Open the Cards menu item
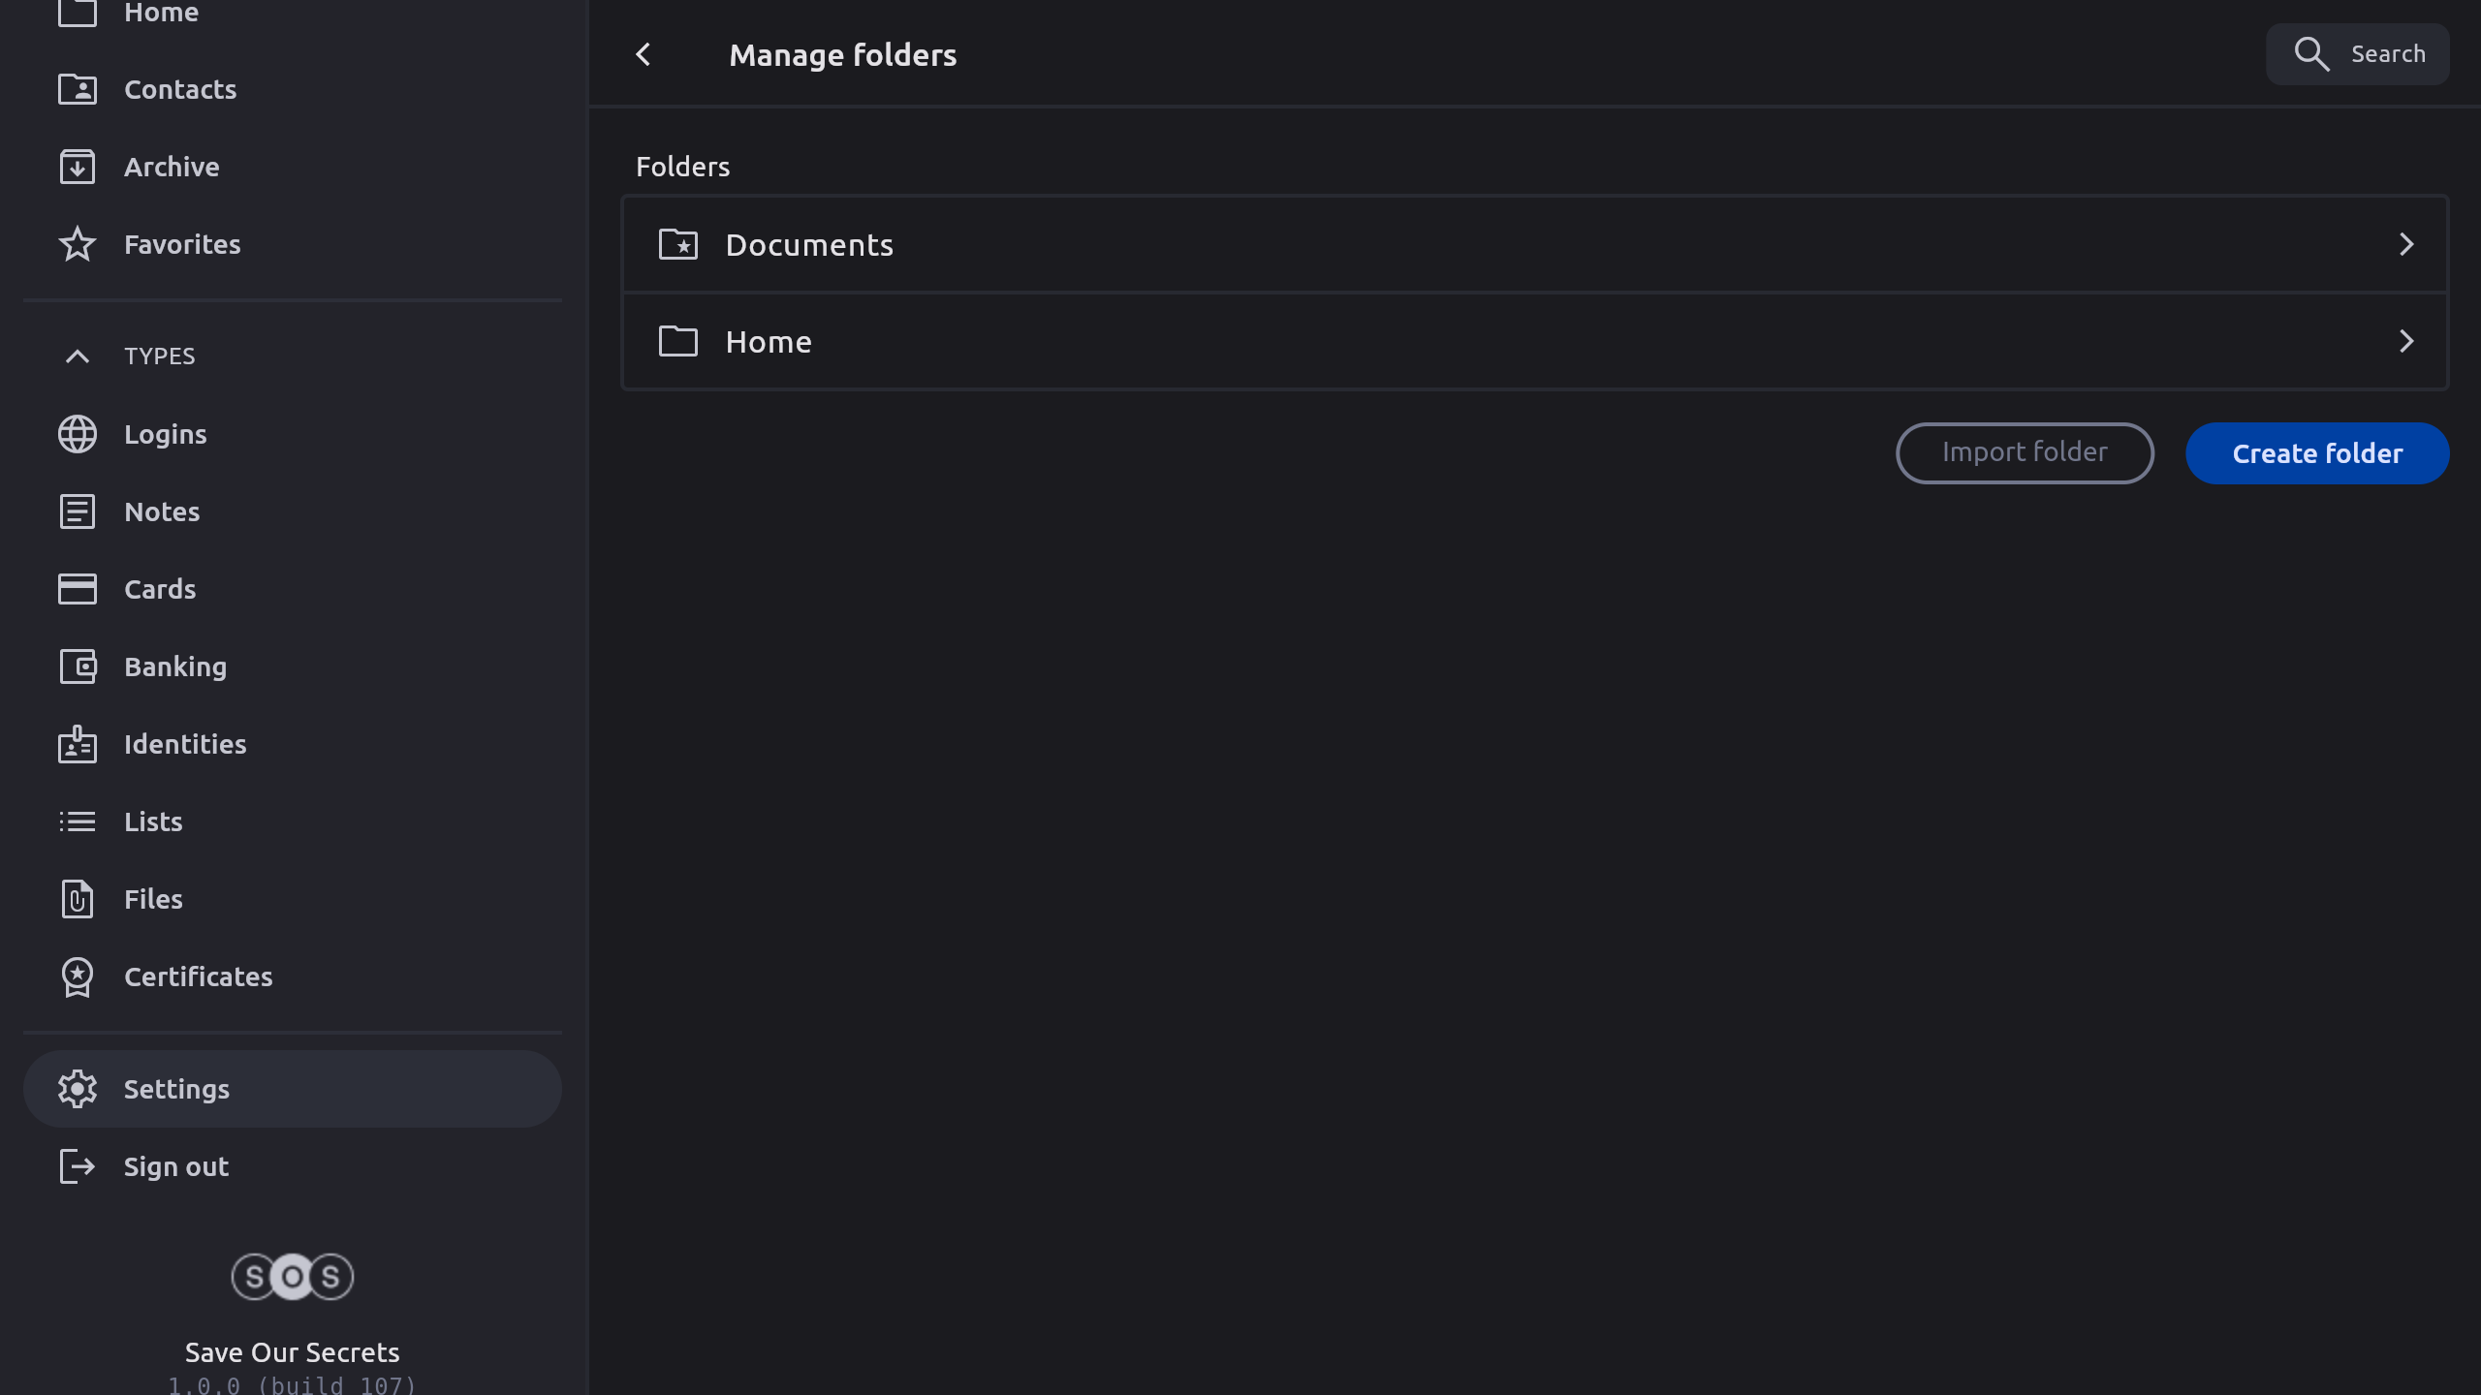The width and height of the screenshot is (2481, 1395). tap(160, 589)
